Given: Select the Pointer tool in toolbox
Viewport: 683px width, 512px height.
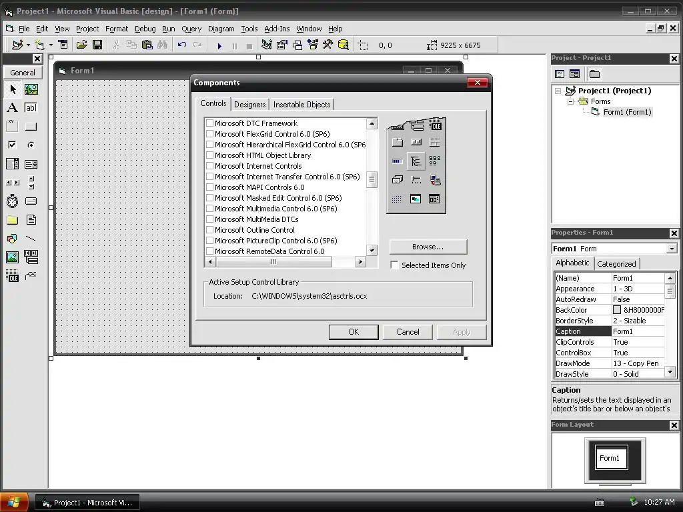Looking at the screenshot, I should [13, 89].
